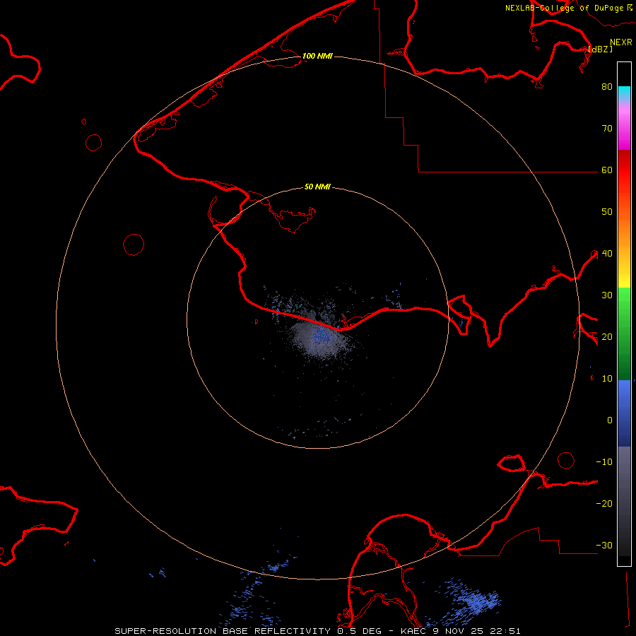Click the 60 dBZ scale value

607,170
